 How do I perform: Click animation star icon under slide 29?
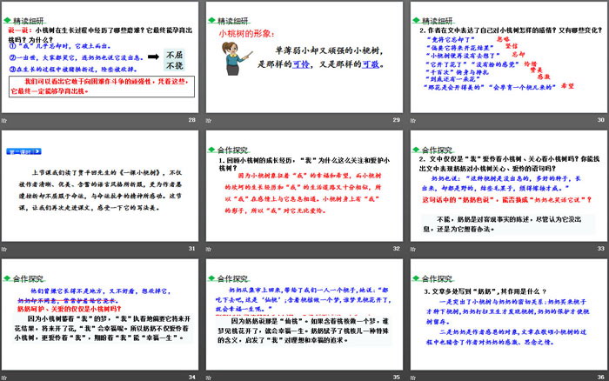pyautogui.click(x=209, y=120)
